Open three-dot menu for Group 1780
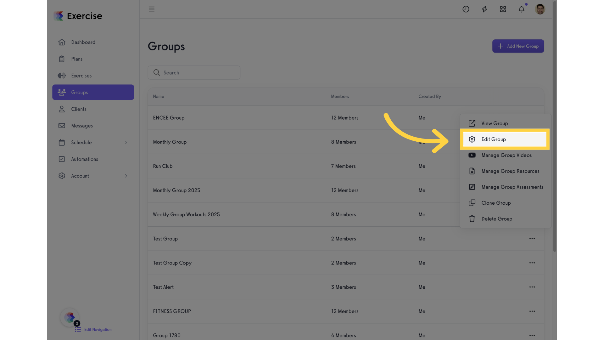Image resolution: width=604 pixels, height=340 pixels. coord(532,335)
